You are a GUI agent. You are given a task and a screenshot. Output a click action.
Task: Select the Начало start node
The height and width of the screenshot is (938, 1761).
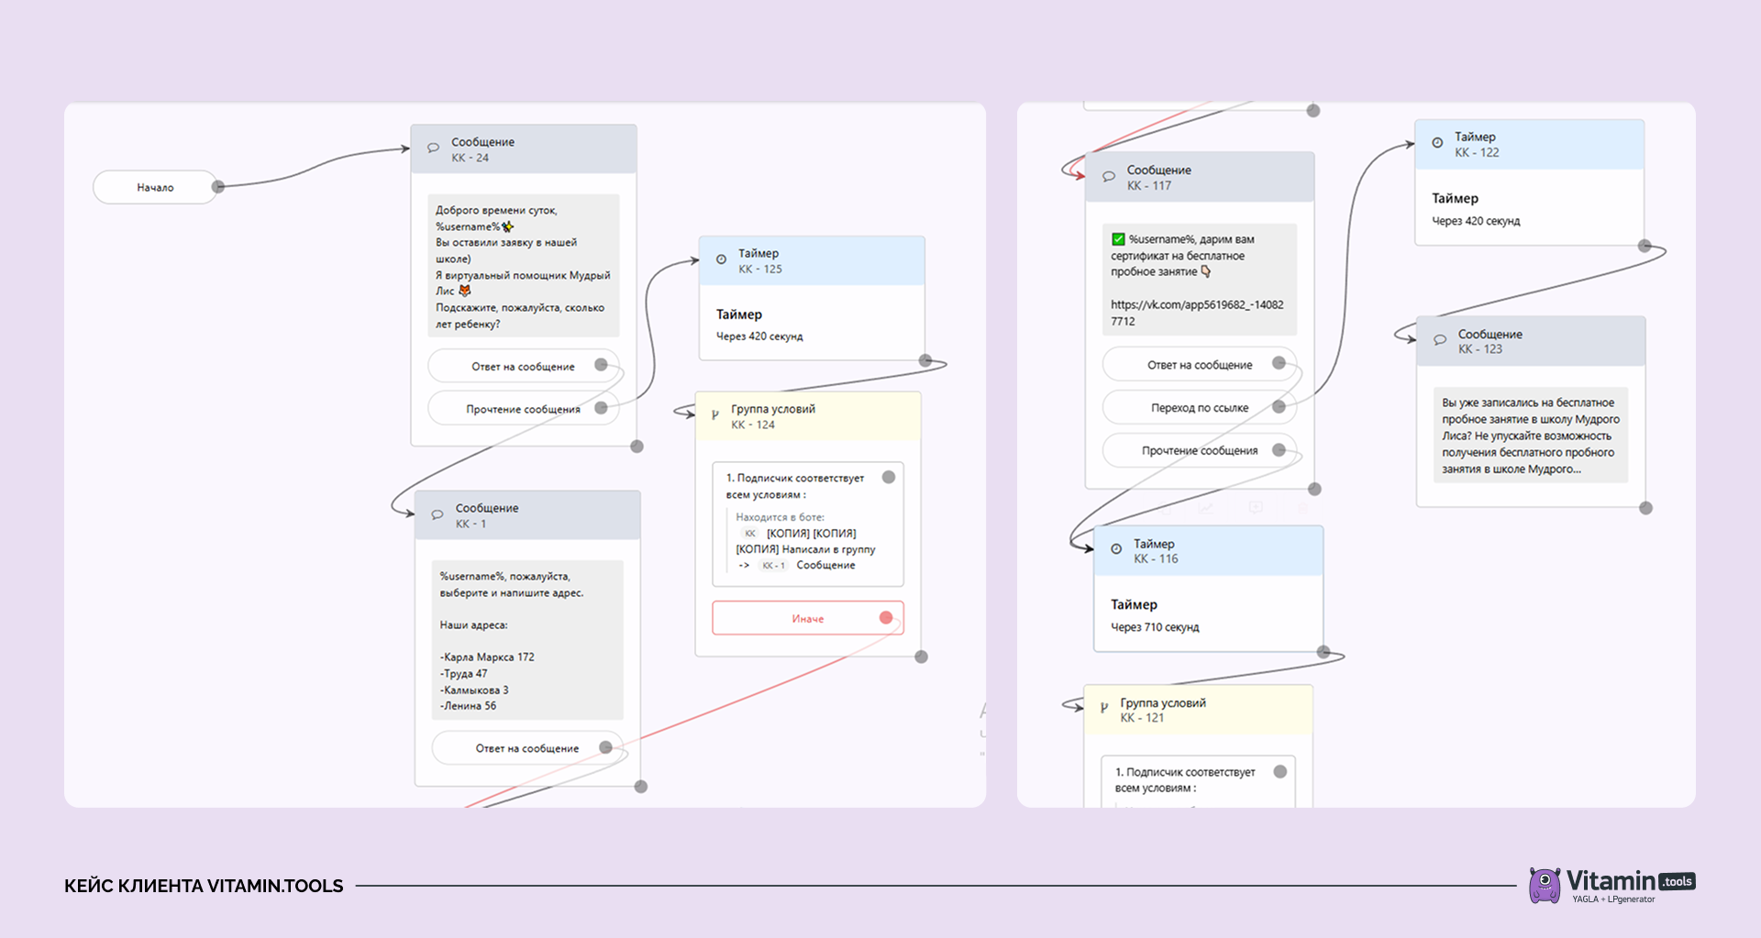[x=155, y=187]
